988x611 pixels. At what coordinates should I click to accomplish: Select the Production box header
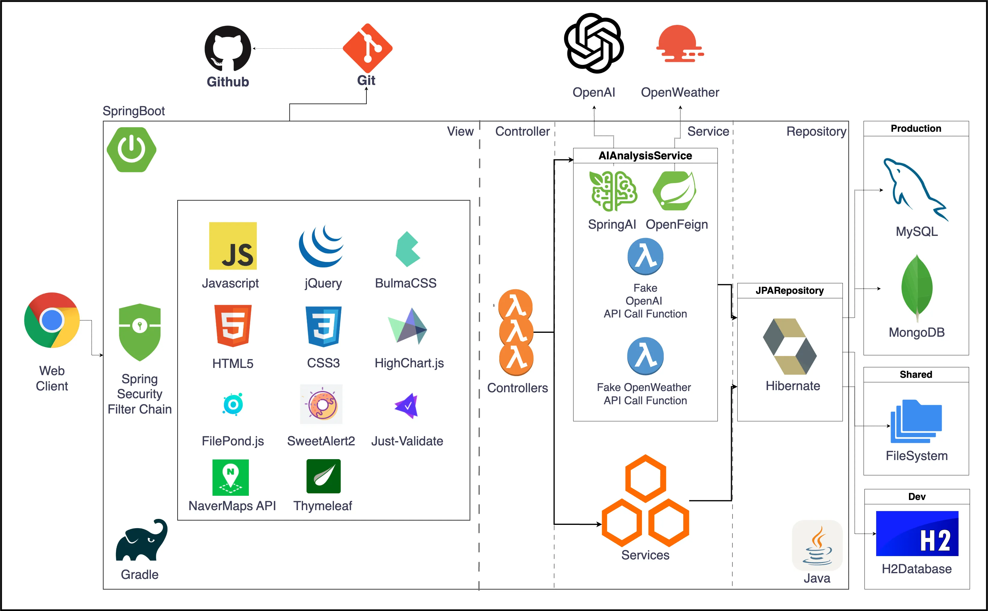click(916, 128)
